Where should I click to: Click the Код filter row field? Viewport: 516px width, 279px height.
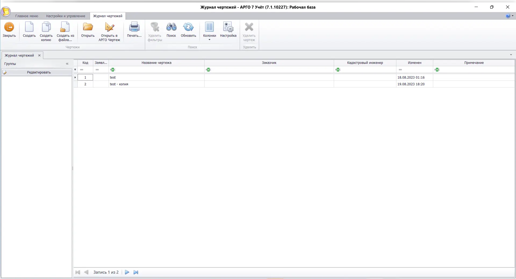click(x=85, y=70)
